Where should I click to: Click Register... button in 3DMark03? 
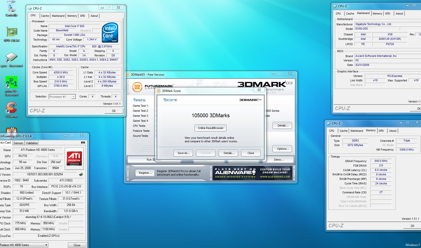tap(145, 173)
